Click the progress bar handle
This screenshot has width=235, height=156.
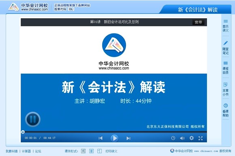click(23, 132)
